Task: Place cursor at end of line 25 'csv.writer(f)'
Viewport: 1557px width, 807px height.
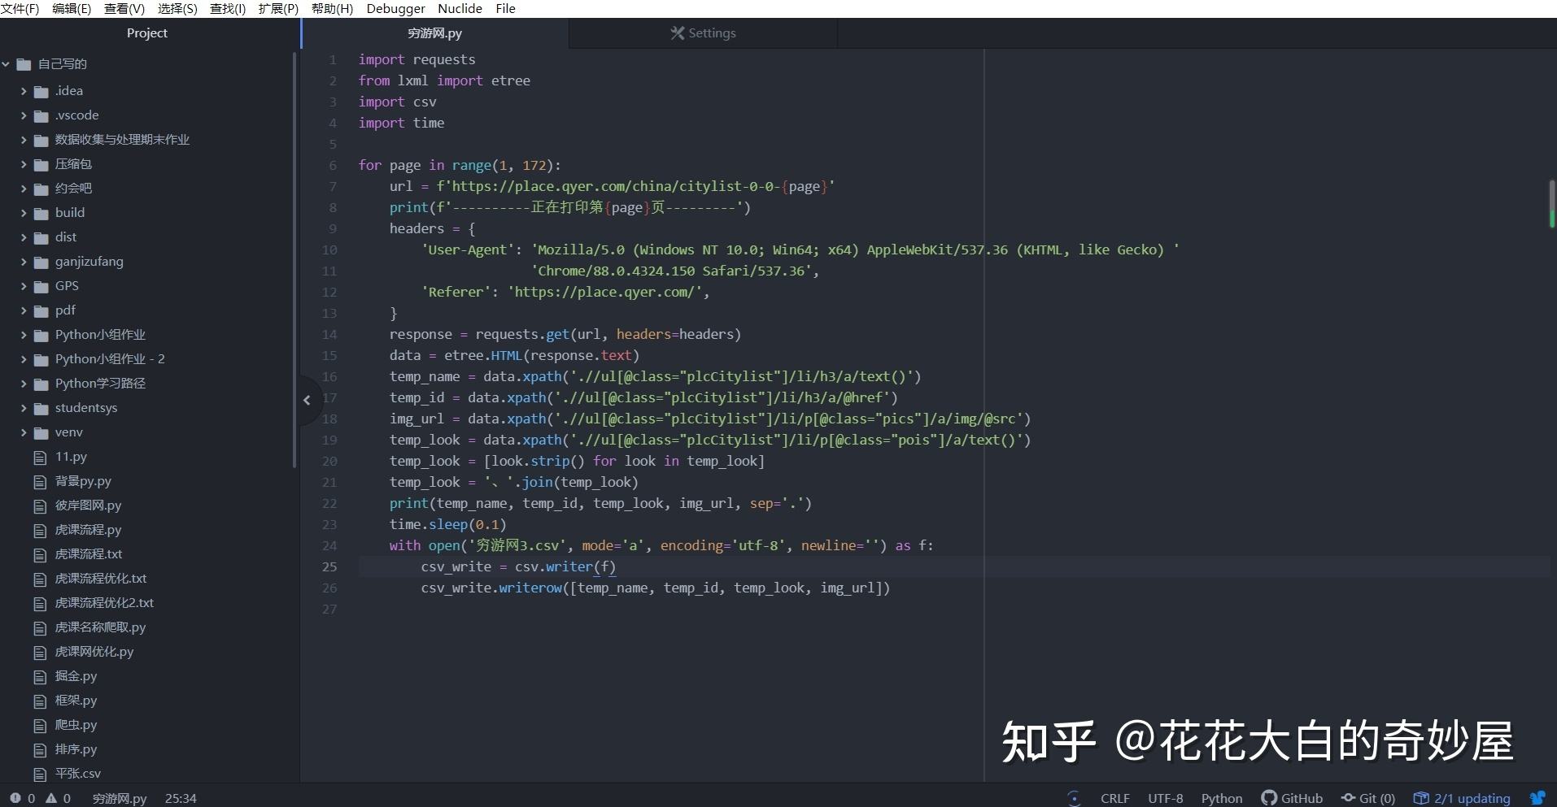Action: [617, 566]
